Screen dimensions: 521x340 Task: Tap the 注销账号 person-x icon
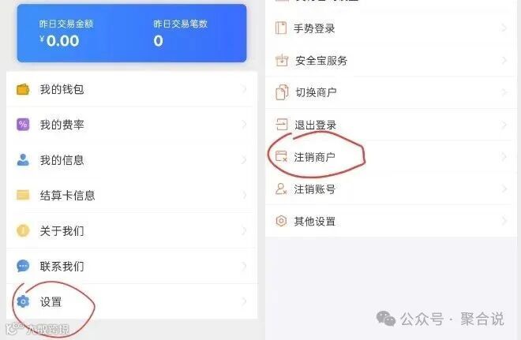[x=281, y=189]
